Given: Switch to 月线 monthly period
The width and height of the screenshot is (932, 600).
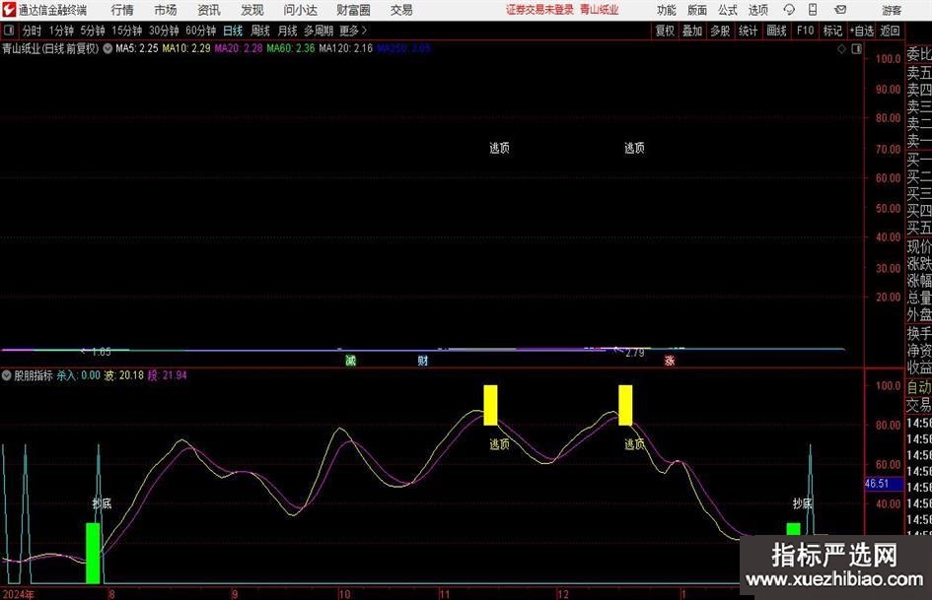Looking at the screenshot, I should click(x=287, y=31).
